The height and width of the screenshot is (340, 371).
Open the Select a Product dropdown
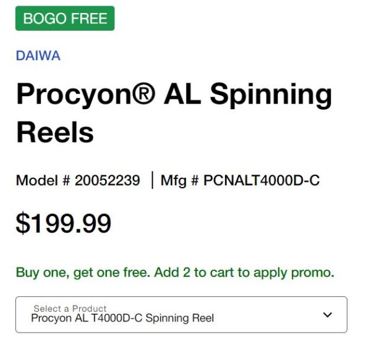181,315
